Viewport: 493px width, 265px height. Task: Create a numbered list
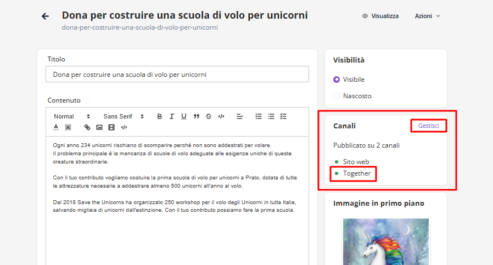[x=259, y=116]
